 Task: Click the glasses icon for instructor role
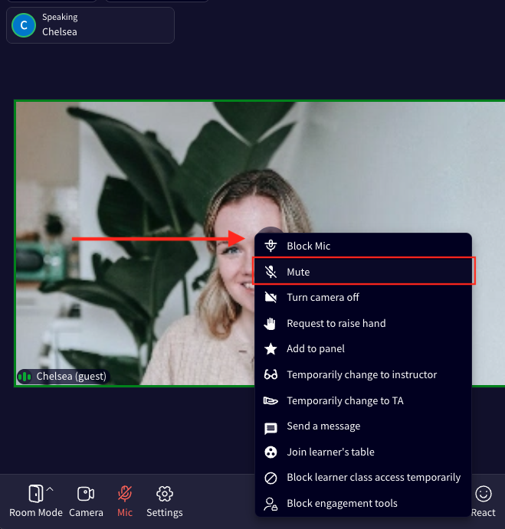coord(271,374)
